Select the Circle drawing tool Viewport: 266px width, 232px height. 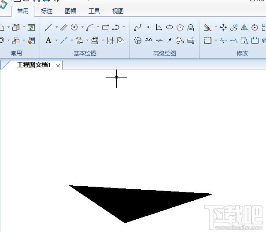tap(74, 27)
